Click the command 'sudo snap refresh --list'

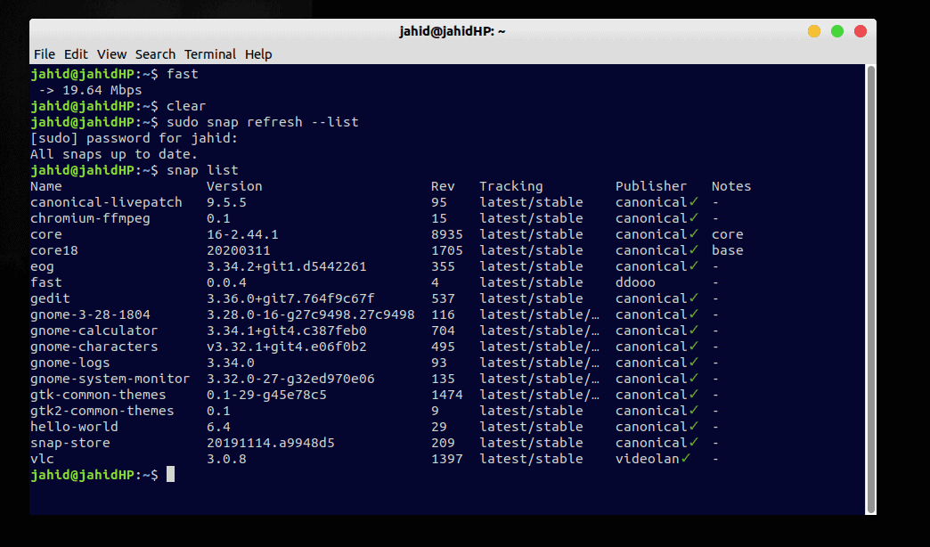pos(262,122)
